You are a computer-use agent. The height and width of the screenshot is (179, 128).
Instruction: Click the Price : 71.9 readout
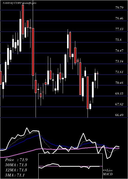16,160
